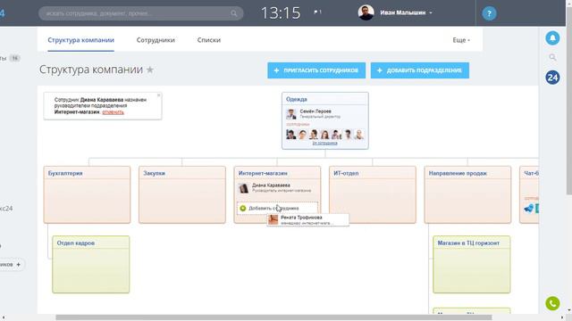
Task: Open Магазин в ТЦ горизонт subdepartment
Action: (468, 243)
